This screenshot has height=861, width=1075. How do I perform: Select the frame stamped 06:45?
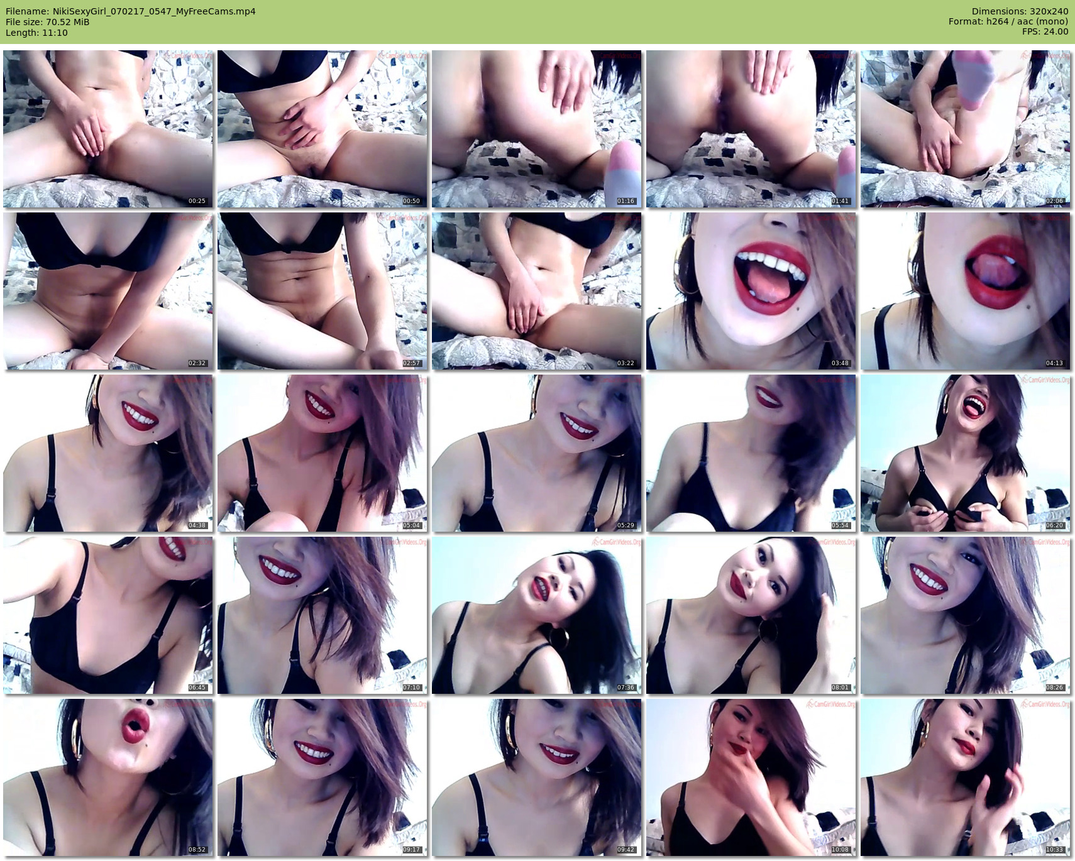(108, 615)
